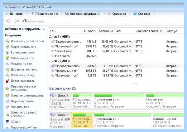Open the Справка menu
This screenshot has height=132, width=187.
(x=144, y=14)
